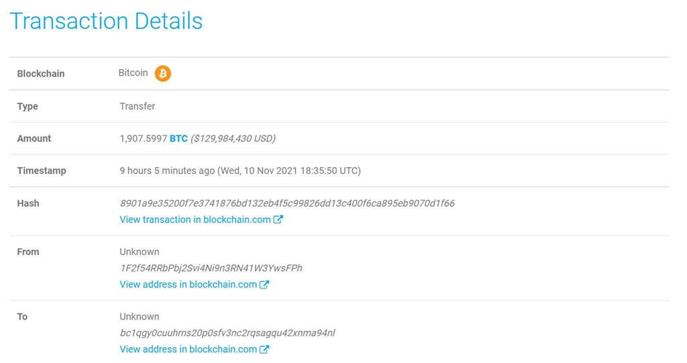Image resolution: width=687 pixels, height=363 pixels.
Task: Click the Bitcoin blockchain name text
Action: click(x=134, y=73)
